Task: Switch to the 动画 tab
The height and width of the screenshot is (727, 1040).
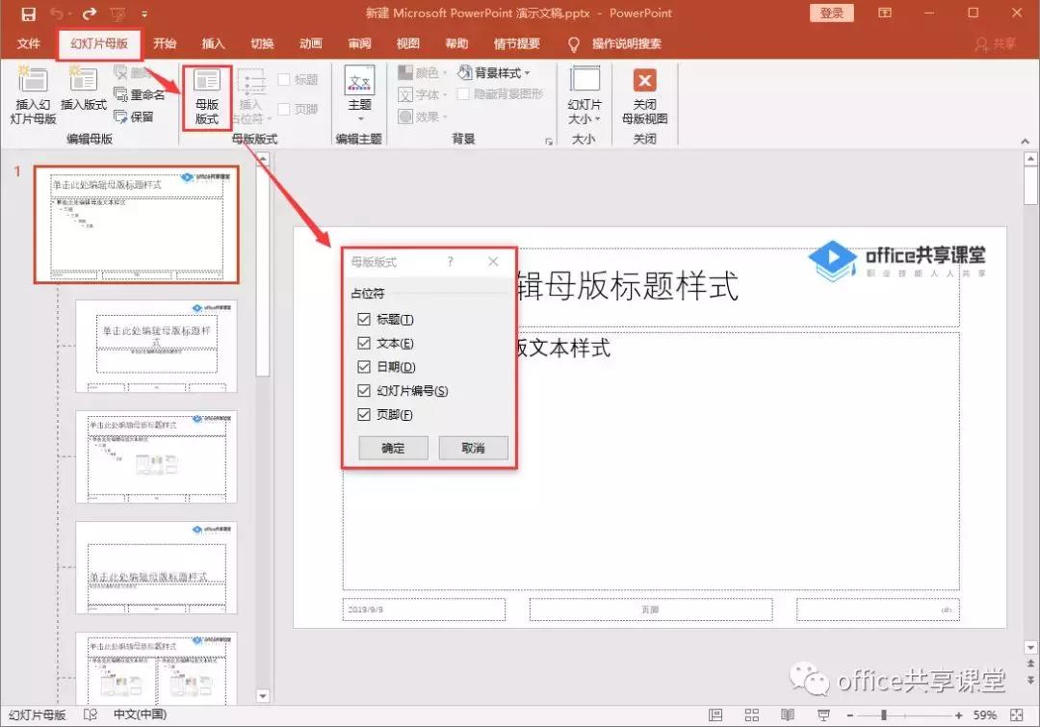Action: (x=310, y=43)
